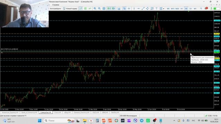The width and height of the screenshot is (221, 124).
Task: Click the 5338 / 16 Kb traffic indicator
Action: pyautogui.click(x=211, y=116)
